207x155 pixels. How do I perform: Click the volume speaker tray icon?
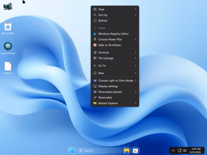pyautogui.click(x=184, y=150)
